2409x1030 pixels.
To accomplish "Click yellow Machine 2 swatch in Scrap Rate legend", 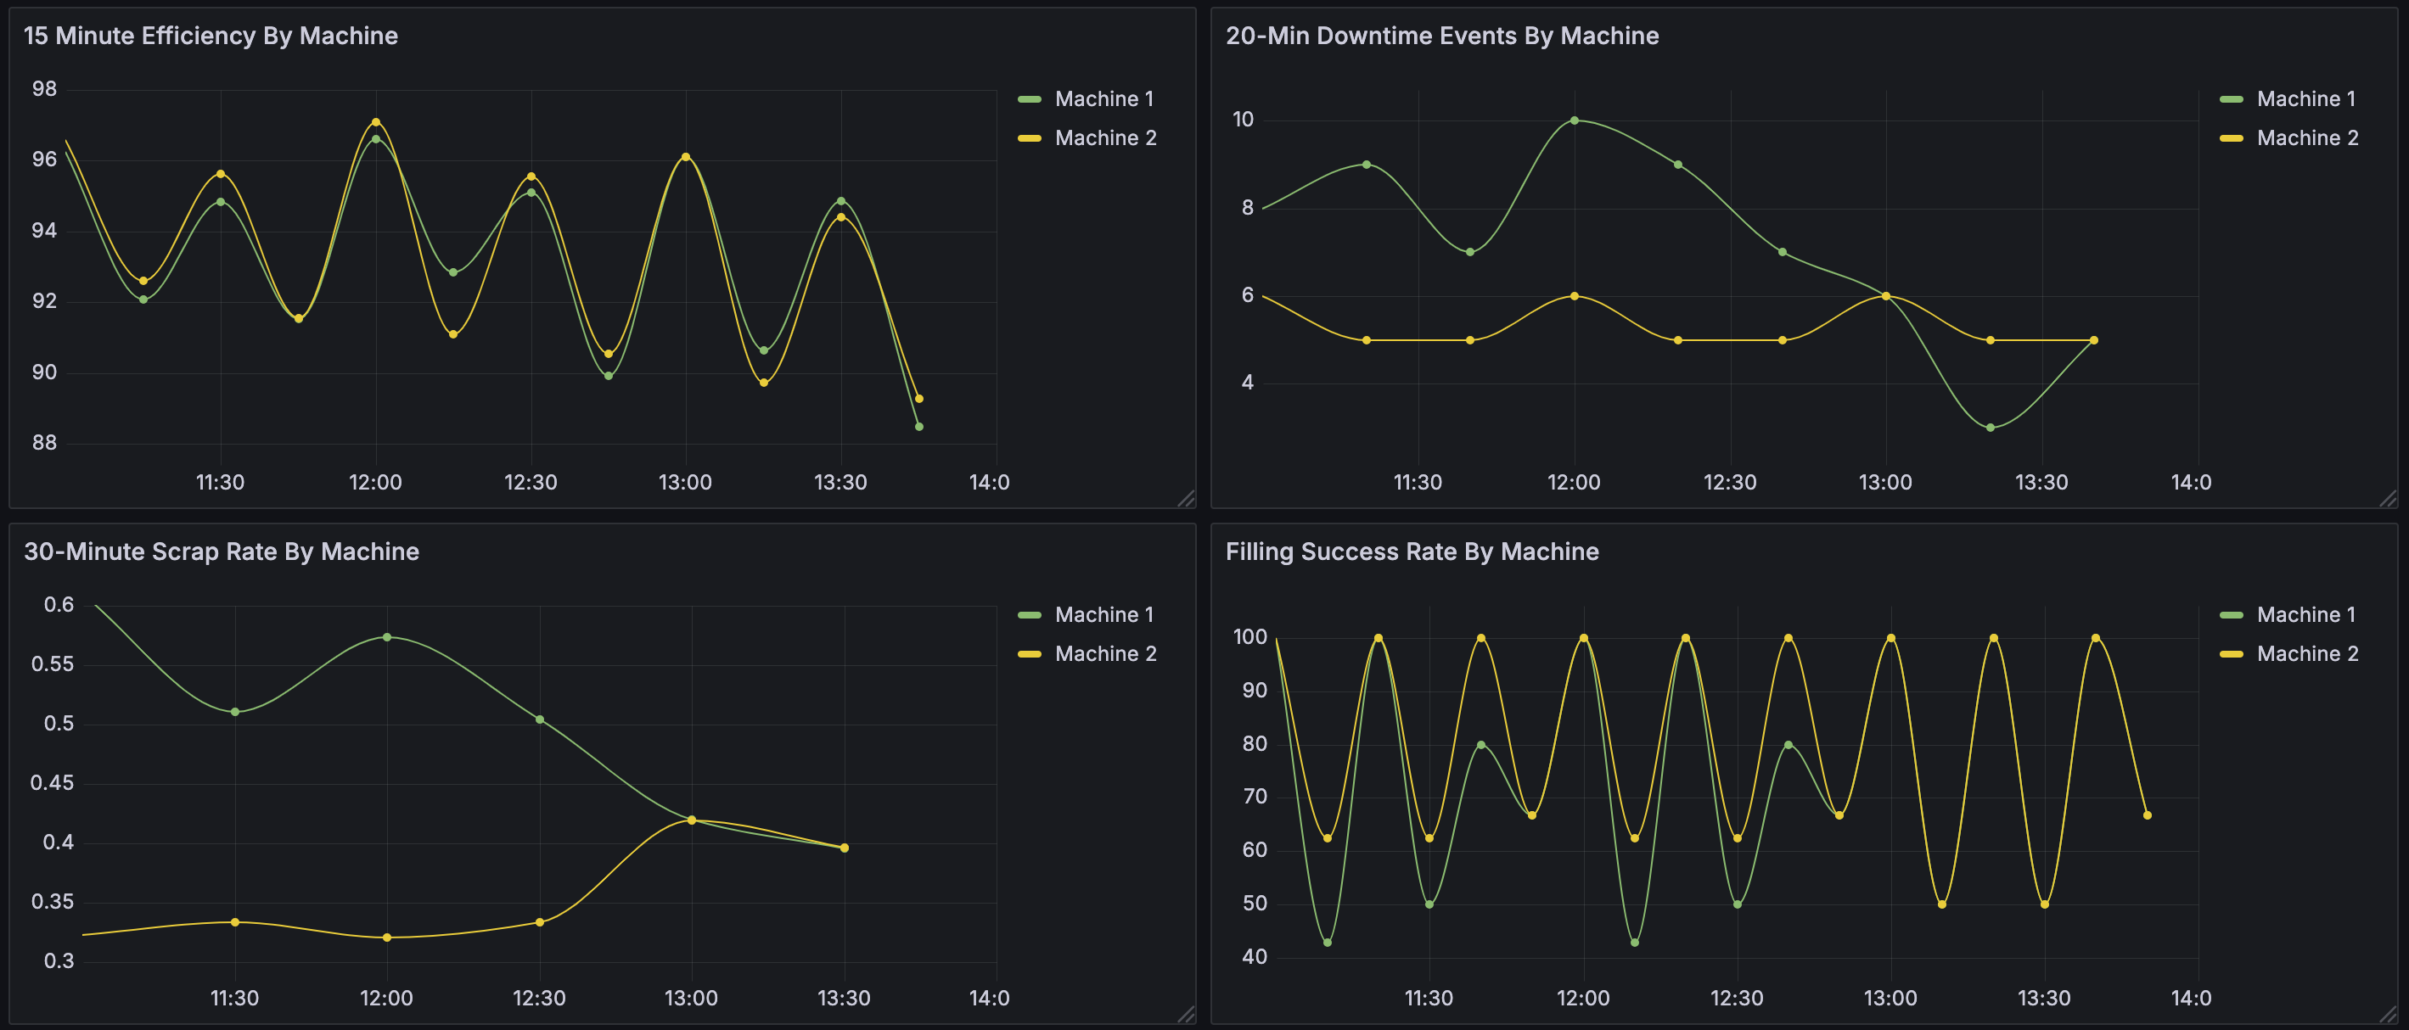I will [x=1030, y=654].
